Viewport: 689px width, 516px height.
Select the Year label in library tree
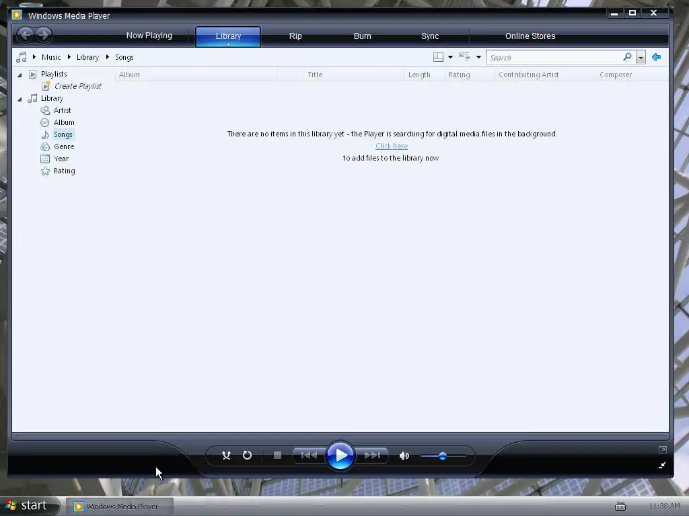pos(61,159)
